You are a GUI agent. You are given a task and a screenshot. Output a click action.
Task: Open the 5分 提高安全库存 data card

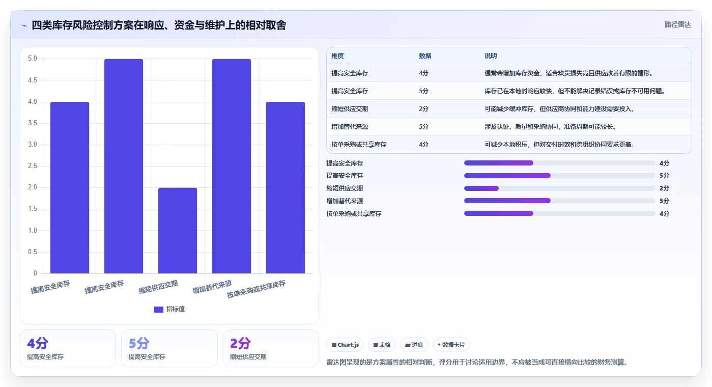[x=169, y=348]
